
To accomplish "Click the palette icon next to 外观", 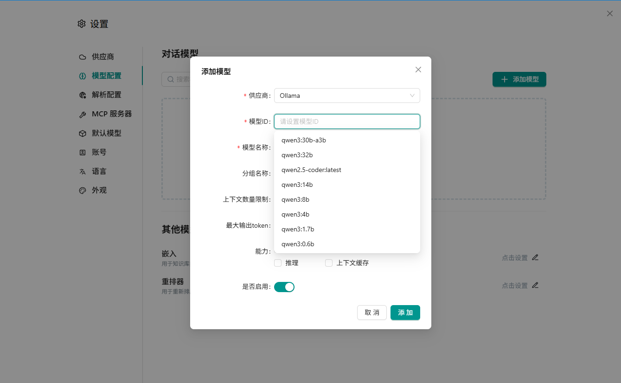I will pos(83,191).
